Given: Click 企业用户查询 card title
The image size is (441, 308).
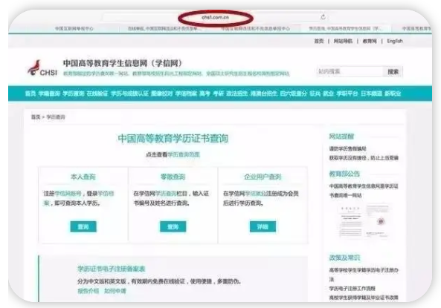Looking at the screenshot, I should 263,177.
